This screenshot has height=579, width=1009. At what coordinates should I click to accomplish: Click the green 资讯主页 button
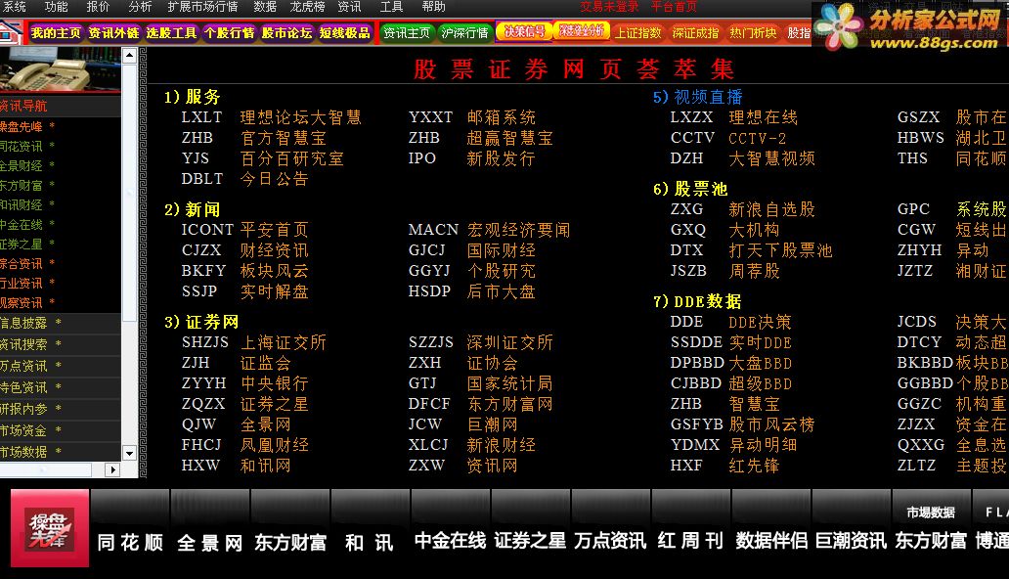407,33
